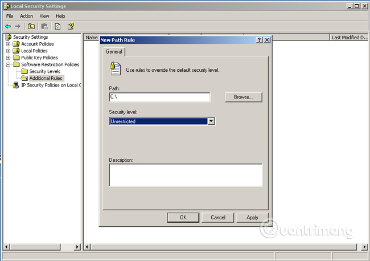Click the Browse button
The image size is (370, 261).
pos(243,97)
